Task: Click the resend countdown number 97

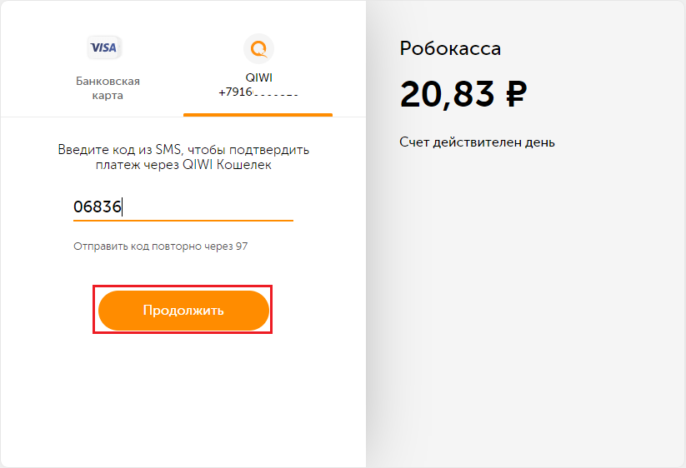Action: tap(242, 246)
